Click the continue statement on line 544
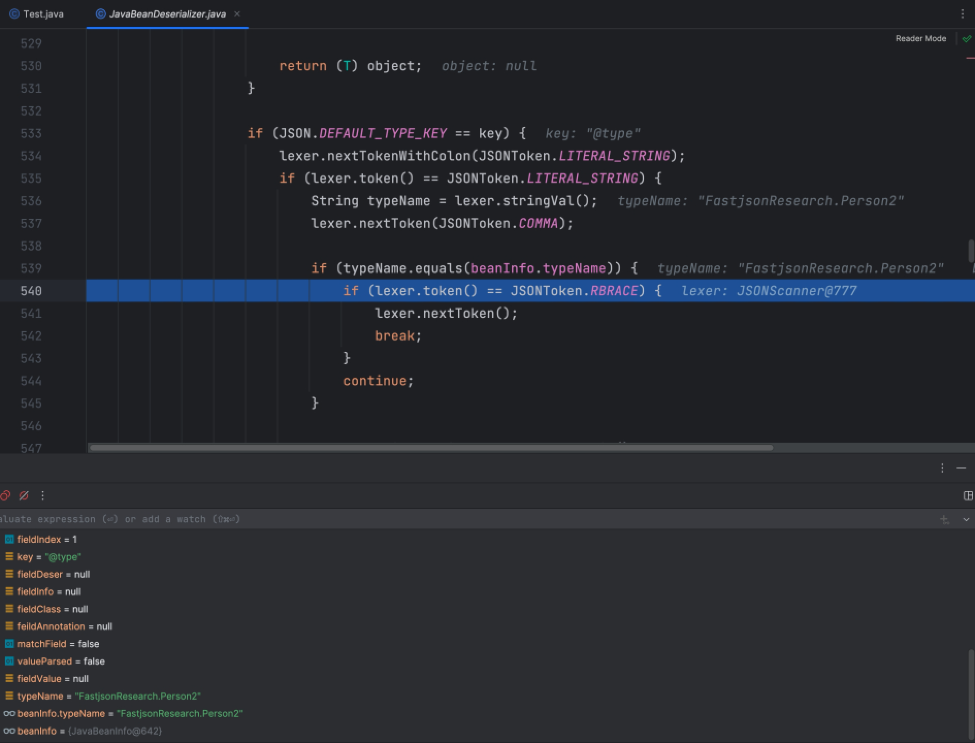Screen dimensions: 975x743 click(x=375, y=381)
